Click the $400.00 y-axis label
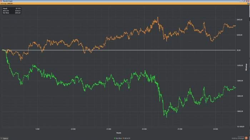The height and width of the screenshot is (140, 250). pos(240,20)
